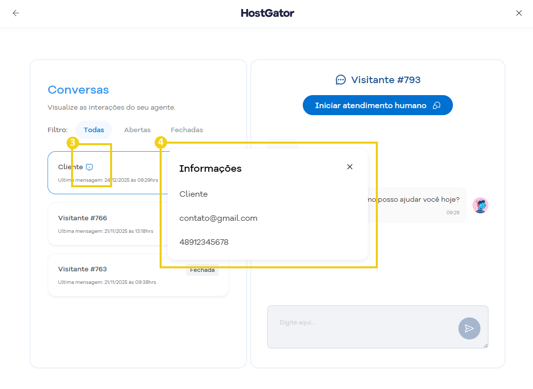Focus the Digite aqui message field
This screenshot has height=389, width=533.
point(360,326)
